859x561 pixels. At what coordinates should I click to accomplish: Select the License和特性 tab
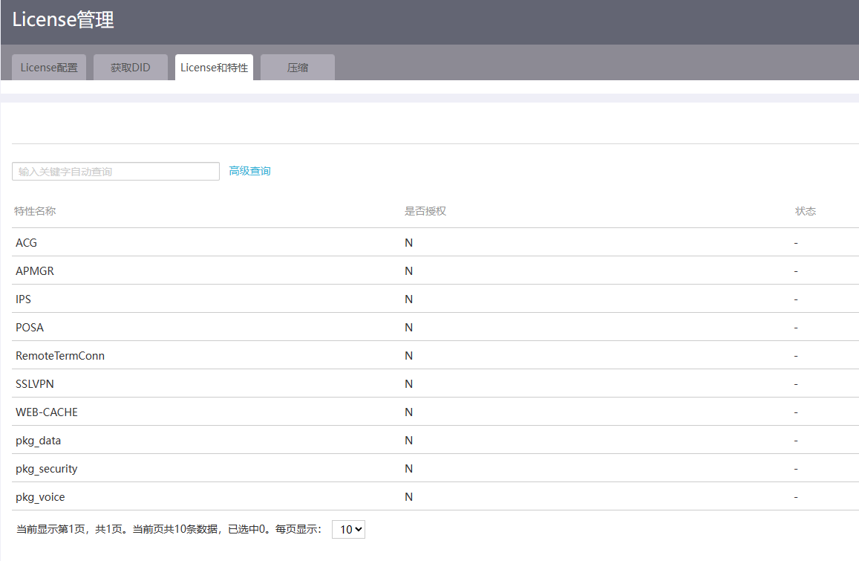pyautogui.click(x=214, y=68)
